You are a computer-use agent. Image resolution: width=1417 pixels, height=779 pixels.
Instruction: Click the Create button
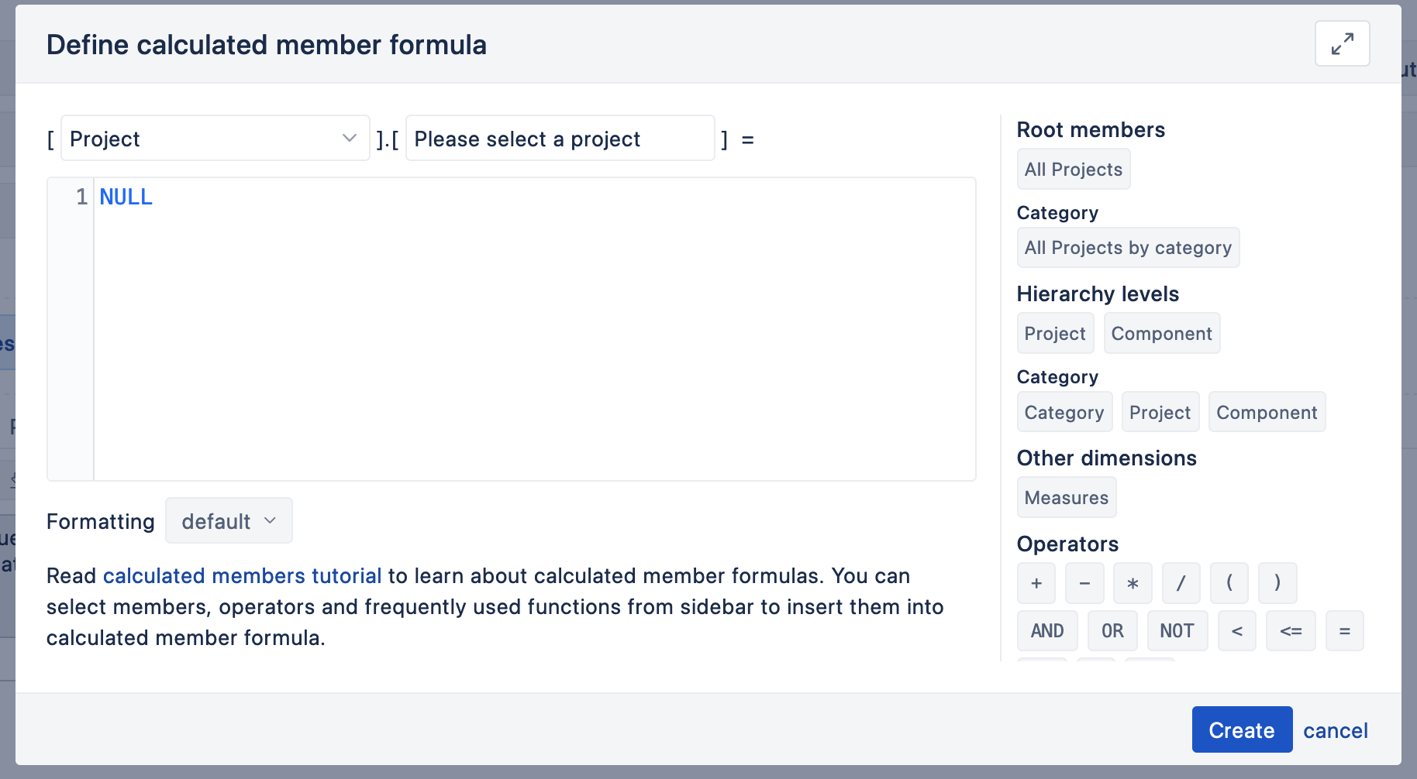[x=1242, y=730]
